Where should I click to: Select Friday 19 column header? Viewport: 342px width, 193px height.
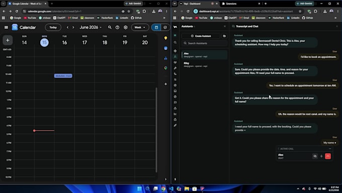pos(125,41)
